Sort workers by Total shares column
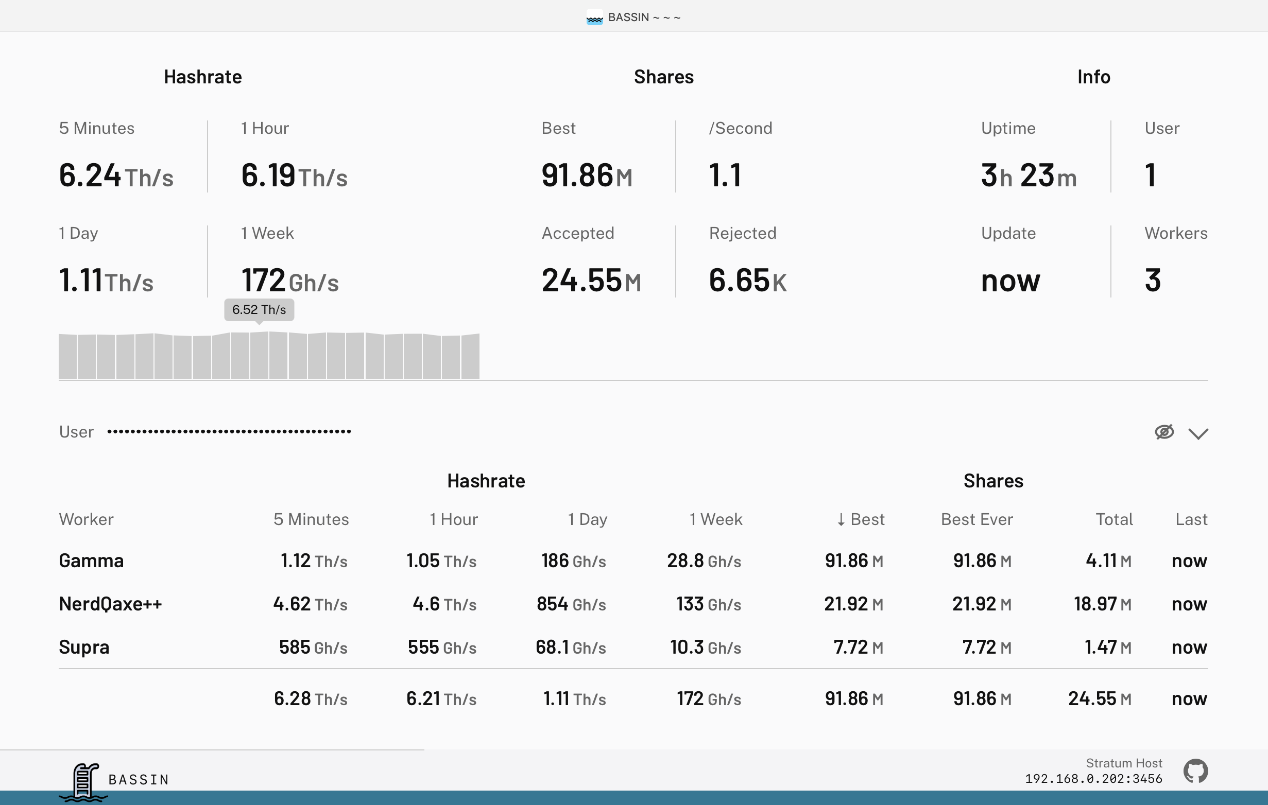 1113,519
